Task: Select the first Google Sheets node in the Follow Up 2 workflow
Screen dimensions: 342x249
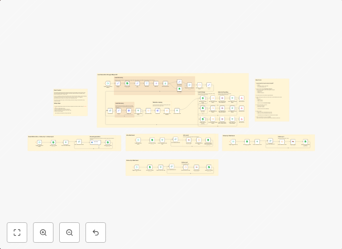Action: (150, 167)
